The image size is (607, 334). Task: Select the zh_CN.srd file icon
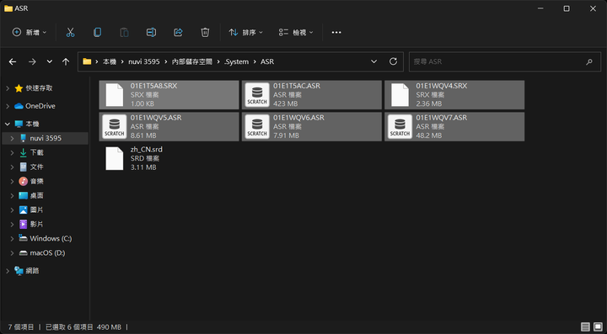pyautogui.click(x=114, y=159)
